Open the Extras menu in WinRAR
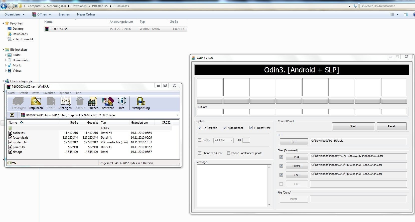 coord(35,93)
